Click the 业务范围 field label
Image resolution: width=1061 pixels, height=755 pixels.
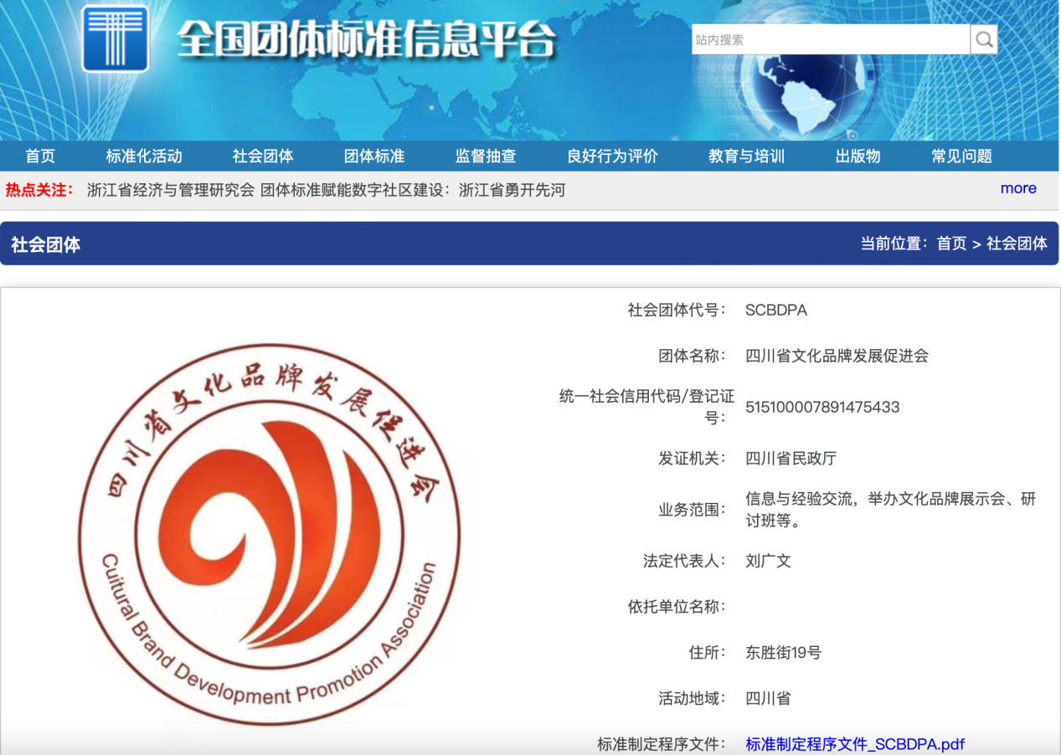tap(692, 510)
